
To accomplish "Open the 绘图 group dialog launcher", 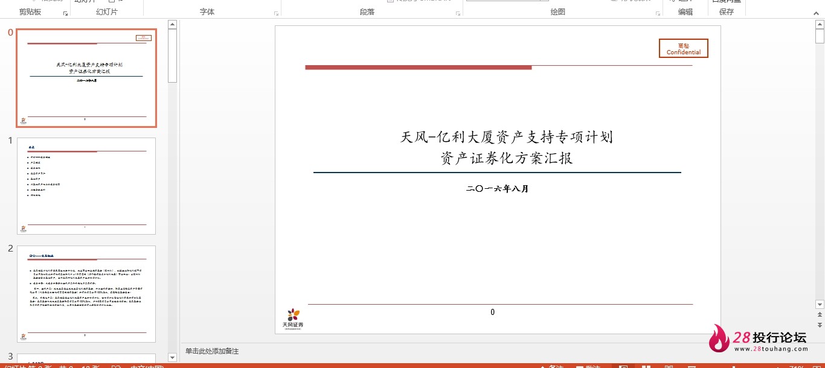I will click(x=657, y=13).
